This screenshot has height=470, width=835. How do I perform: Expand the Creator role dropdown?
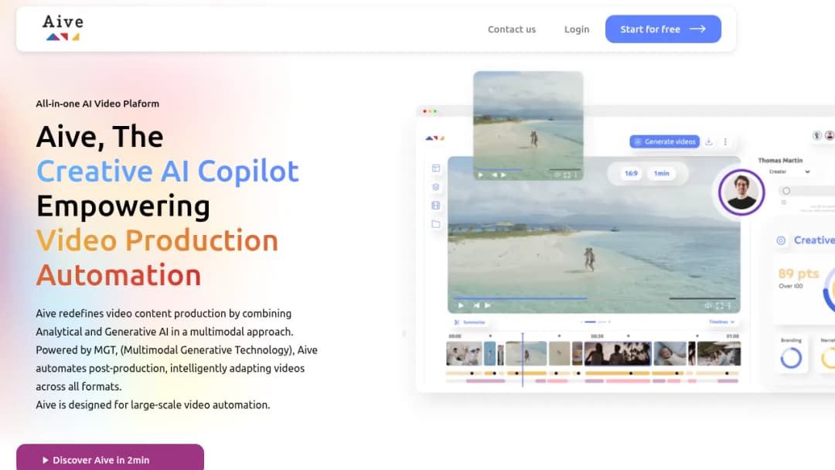[x=789, y=172]
